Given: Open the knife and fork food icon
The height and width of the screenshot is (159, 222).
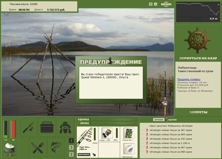Looking at the screenshot, I should [x=38, y=148].
